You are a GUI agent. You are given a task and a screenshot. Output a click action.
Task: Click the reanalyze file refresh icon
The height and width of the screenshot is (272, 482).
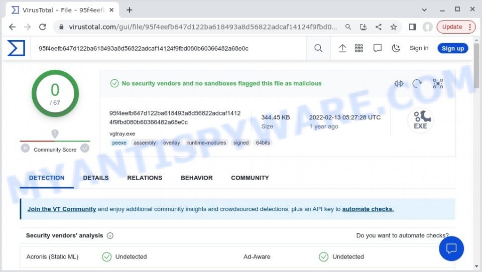(417, 83)
